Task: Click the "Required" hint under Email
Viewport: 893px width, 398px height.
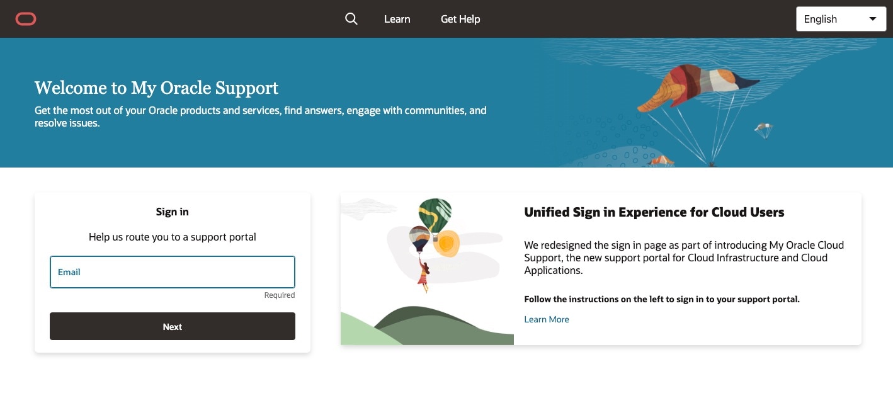Action: (x=280, y=295)
